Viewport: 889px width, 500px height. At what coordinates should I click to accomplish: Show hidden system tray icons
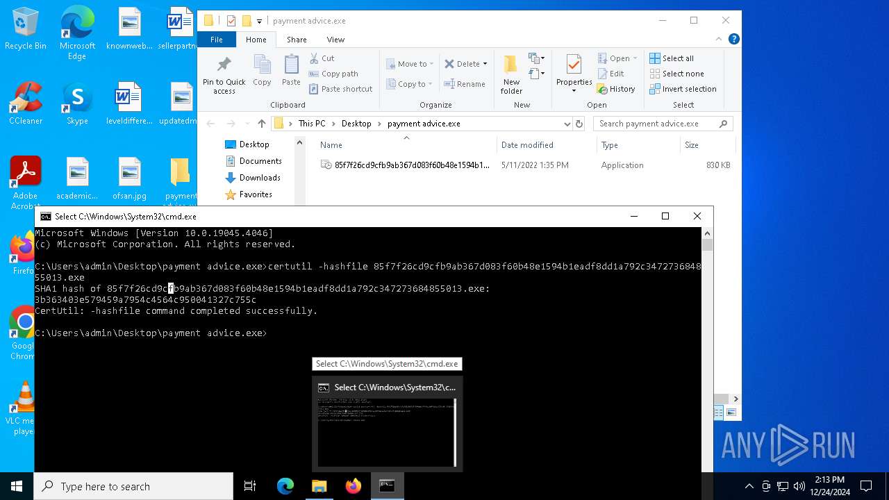tap(749, 486)
